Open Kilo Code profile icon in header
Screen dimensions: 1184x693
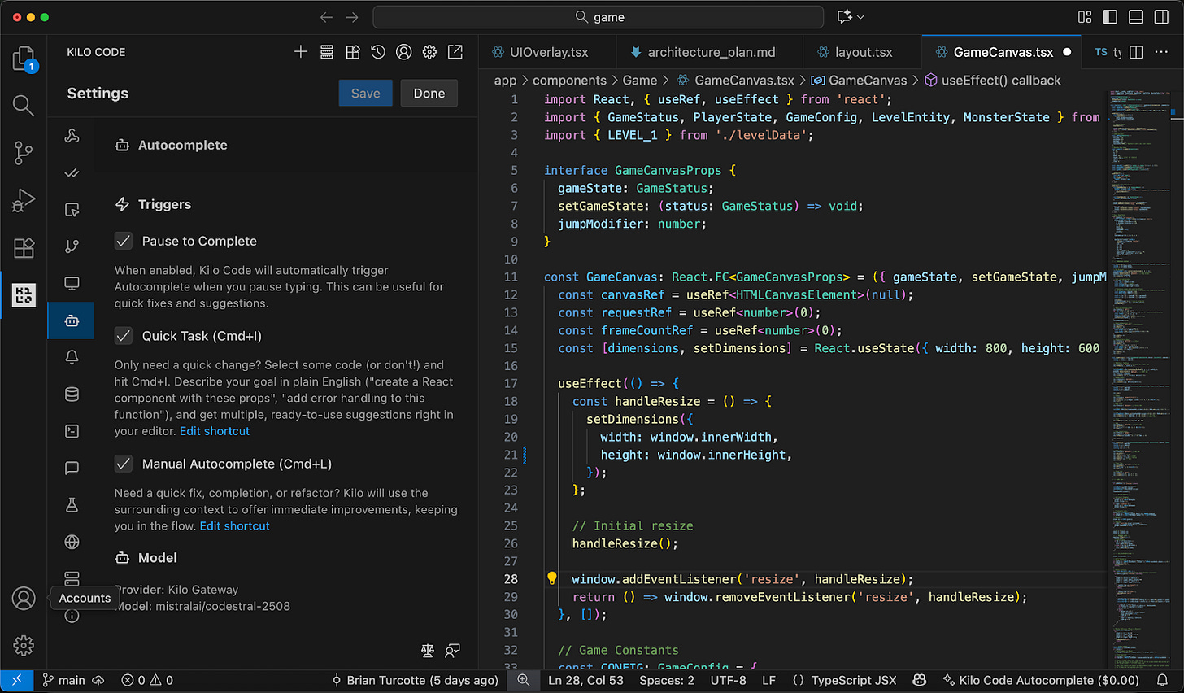(x=403, y=52)
